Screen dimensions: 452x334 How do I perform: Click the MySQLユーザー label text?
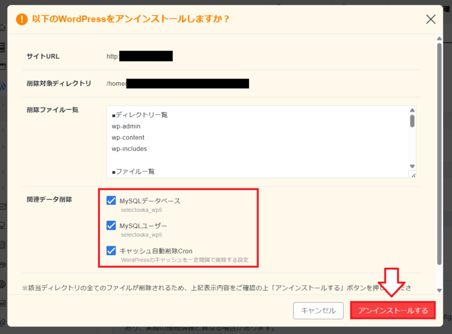point(144,226)
